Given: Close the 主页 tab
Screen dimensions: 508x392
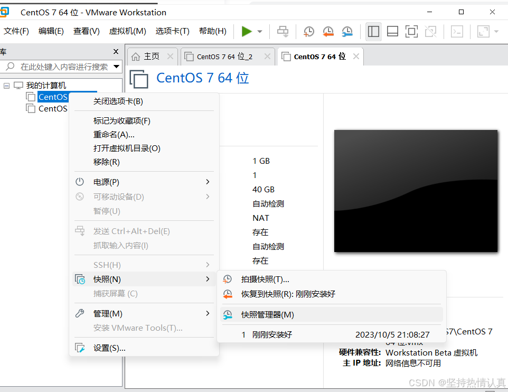Looking at the screenshot, I should point(170,57).
